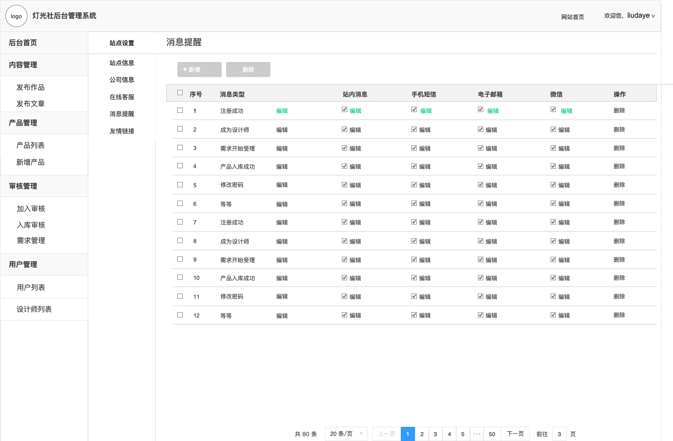Click the green 编辑 link beside 注册成功
673x441 pixels.
[x=282, y=111]
